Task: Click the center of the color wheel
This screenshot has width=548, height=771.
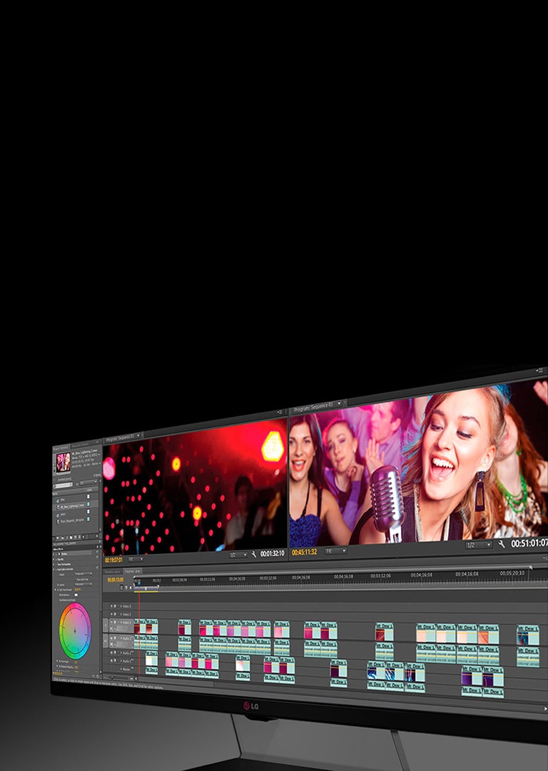Action: 75,630
